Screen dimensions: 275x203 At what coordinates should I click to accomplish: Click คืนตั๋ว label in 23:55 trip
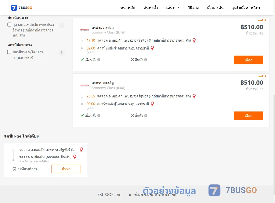tap(139, 115)
